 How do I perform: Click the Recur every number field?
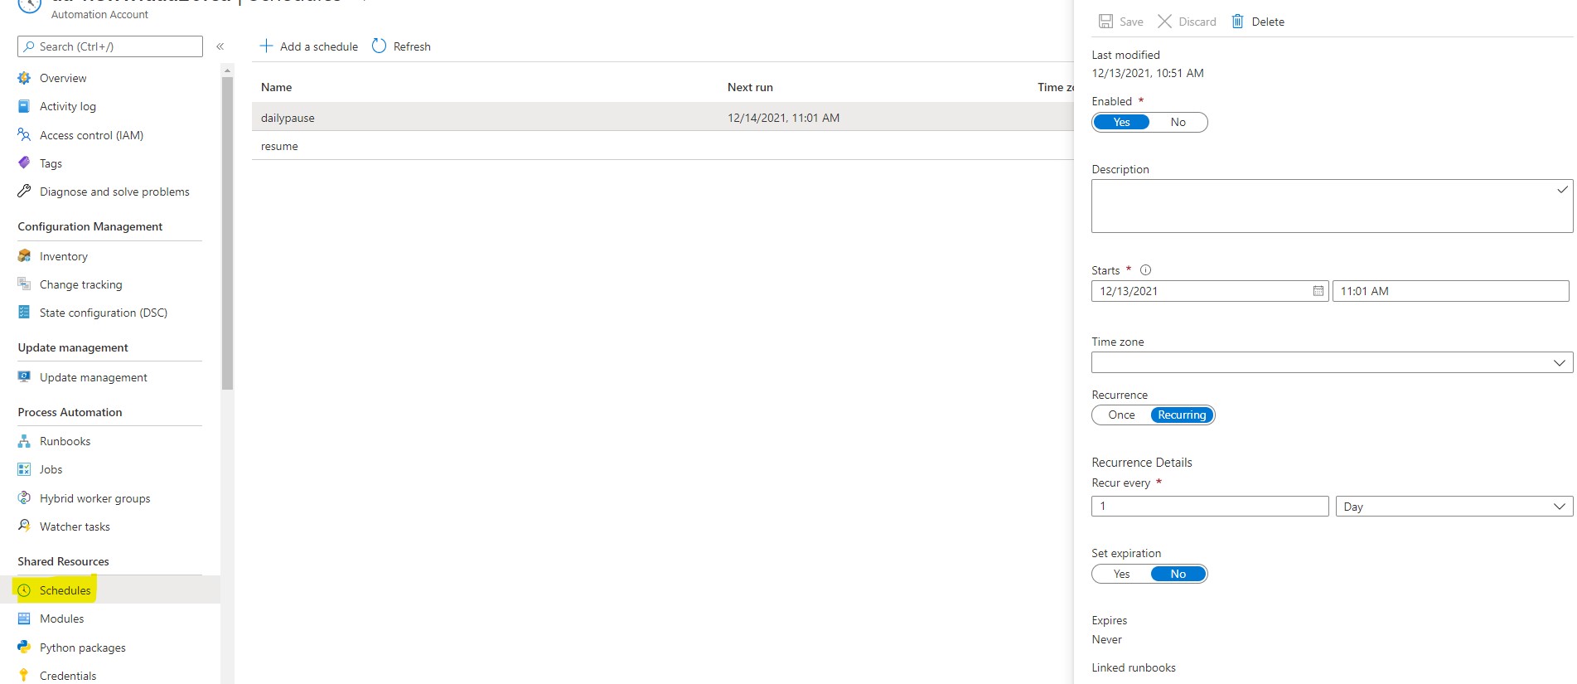pyautogui.click(x=1210, y=507)
